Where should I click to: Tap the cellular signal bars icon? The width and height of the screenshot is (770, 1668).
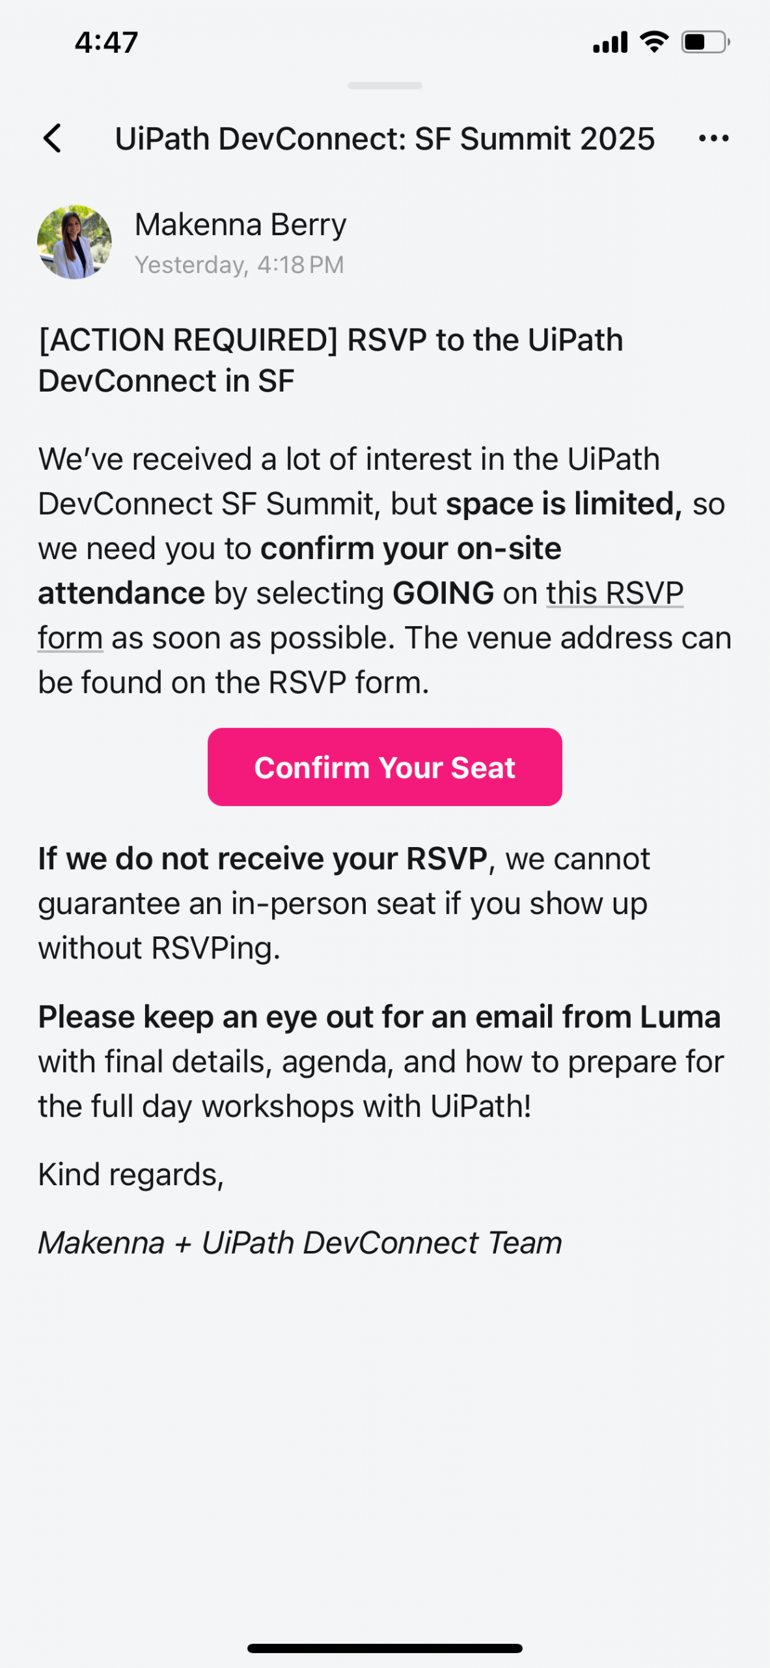(x=610, y=42)
